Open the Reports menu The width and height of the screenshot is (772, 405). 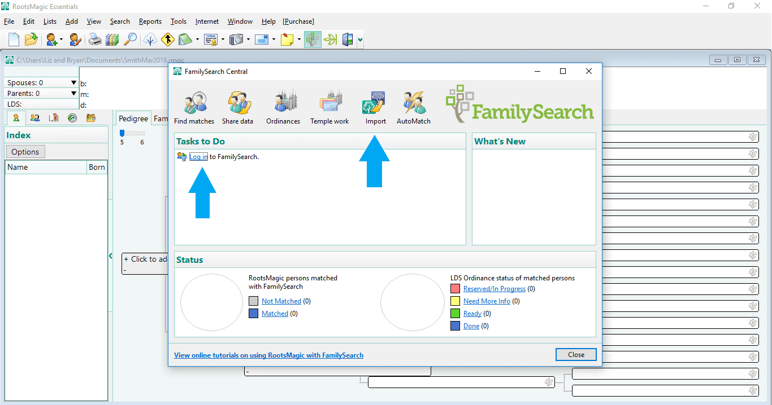pyautogui.click(x=150, y=21)
